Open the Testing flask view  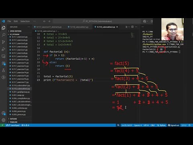[x=4, y=70]
